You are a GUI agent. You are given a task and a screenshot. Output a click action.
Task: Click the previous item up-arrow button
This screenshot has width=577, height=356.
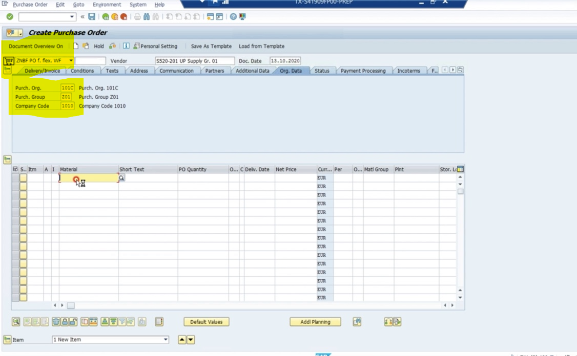(182, 340)
